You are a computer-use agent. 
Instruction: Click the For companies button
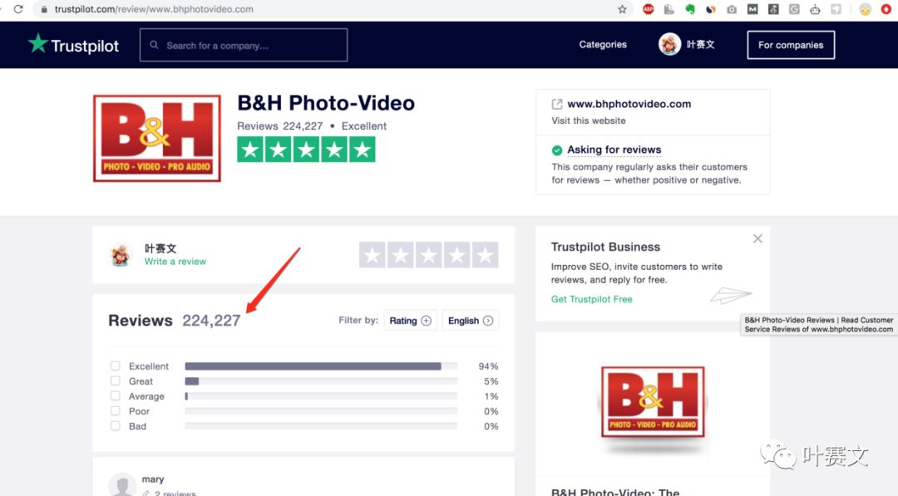coord(791,45)
